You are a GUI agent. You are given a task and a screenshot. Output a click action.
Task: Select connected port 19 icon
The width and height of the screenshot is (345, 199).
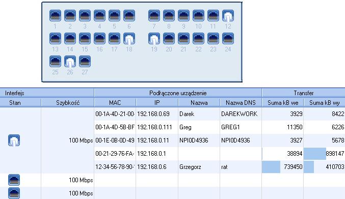click(x=154, y=39)
